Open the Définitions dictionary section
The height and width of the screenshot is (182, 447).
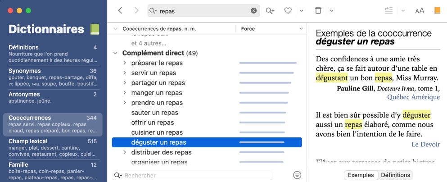click(x=53, y=54)
